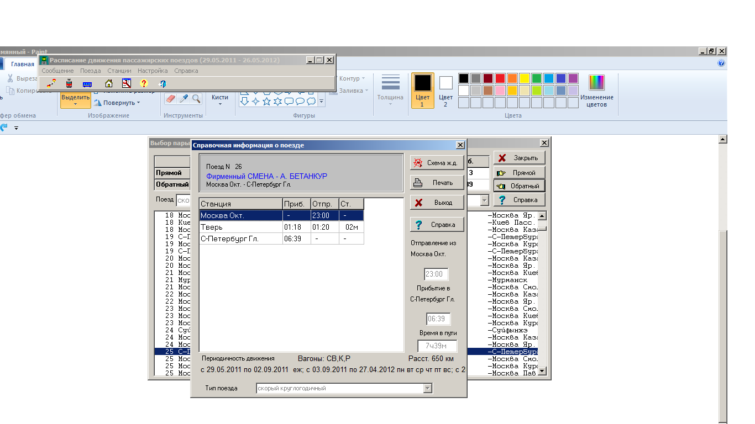Click the red train icon in toolbar
The image size is (755, 424).
click(x=69, y=84)
